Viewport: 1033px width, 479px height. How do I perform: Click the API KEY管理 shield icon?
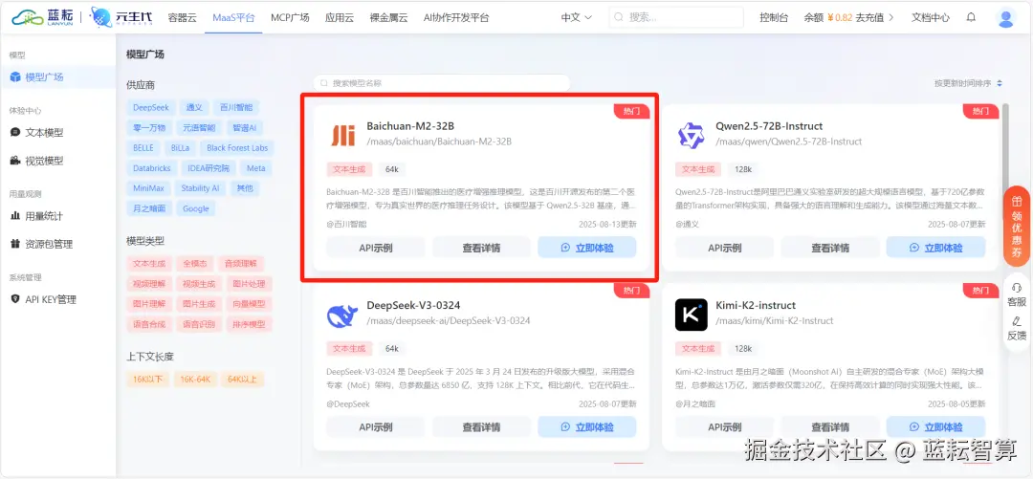pyautogui.click(x=15, y=299)
